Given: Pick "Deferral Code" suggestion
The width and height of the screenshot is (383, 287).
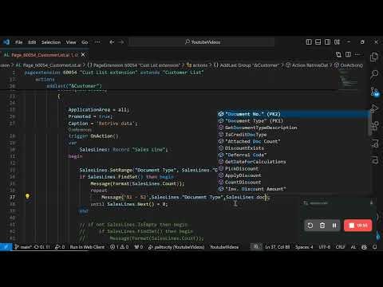Looking at the screenshot, I should (293, 155).
